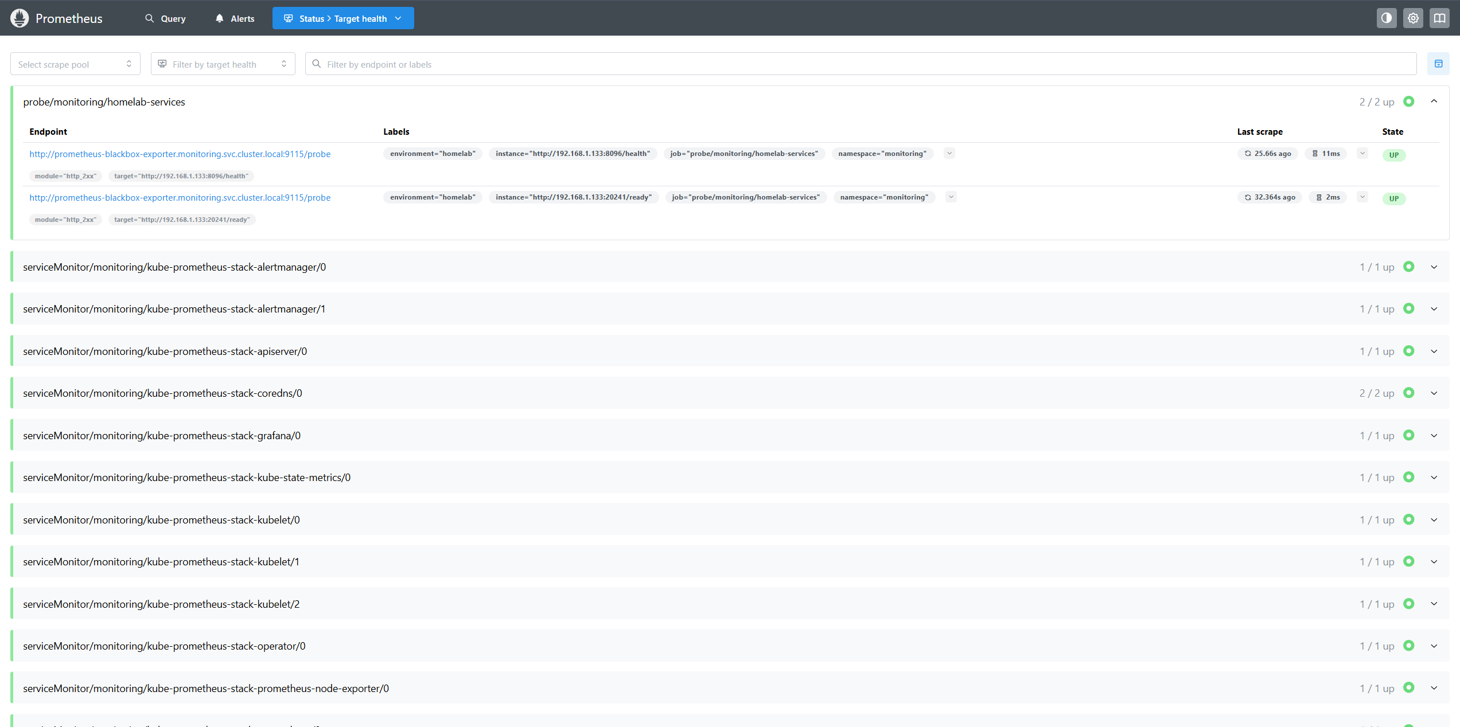This screenshot has height=727, width=1460.
Task: Collapse the probe/monitoring/homelab-services panel
Action: coord(1434,101)
